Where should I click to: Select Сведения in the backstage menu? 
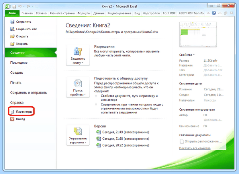point(31,53)
